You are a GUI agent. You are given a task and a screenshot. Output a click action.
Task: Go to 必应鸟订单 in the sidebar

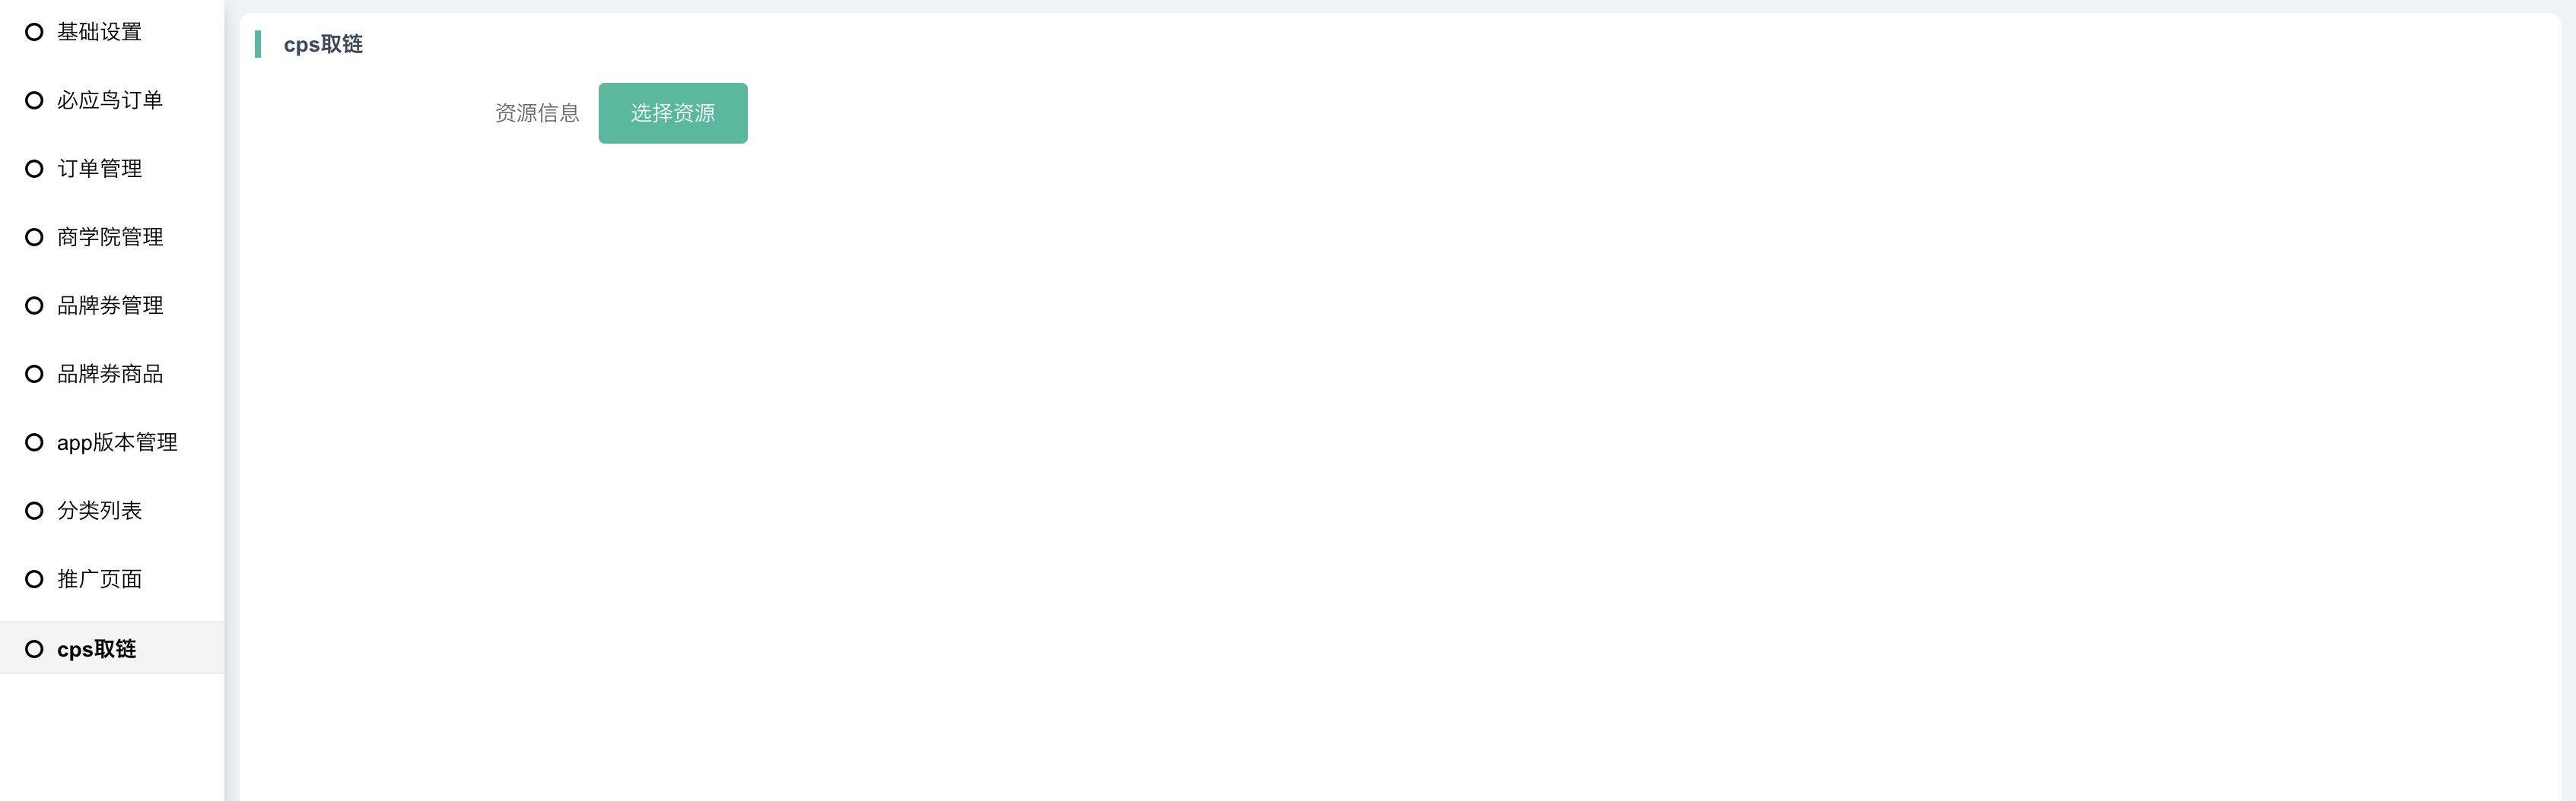pos(112,100)
